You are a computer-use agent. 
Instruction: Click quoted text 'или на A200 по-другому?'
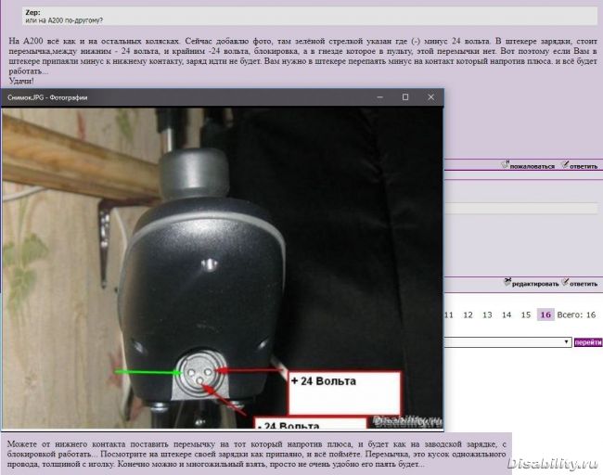(64, 20)
